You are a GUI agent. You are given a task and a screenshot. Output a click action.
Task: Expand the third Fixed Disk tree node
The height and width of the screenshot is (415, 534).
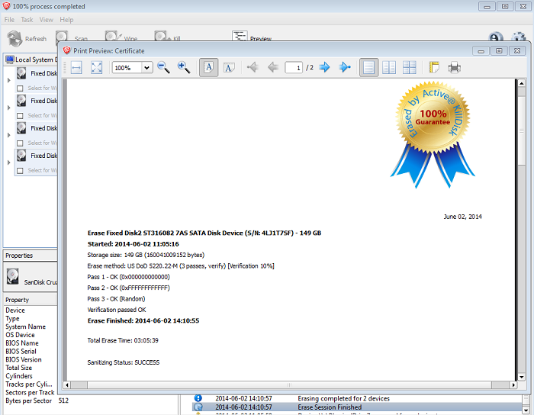click(8, 134)
